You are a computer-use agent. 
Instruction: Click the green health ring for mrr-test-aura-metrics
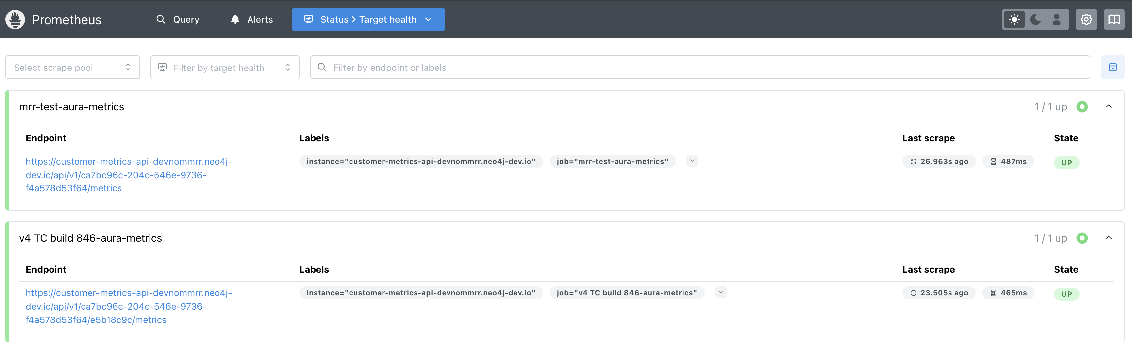coord(1082,106)
